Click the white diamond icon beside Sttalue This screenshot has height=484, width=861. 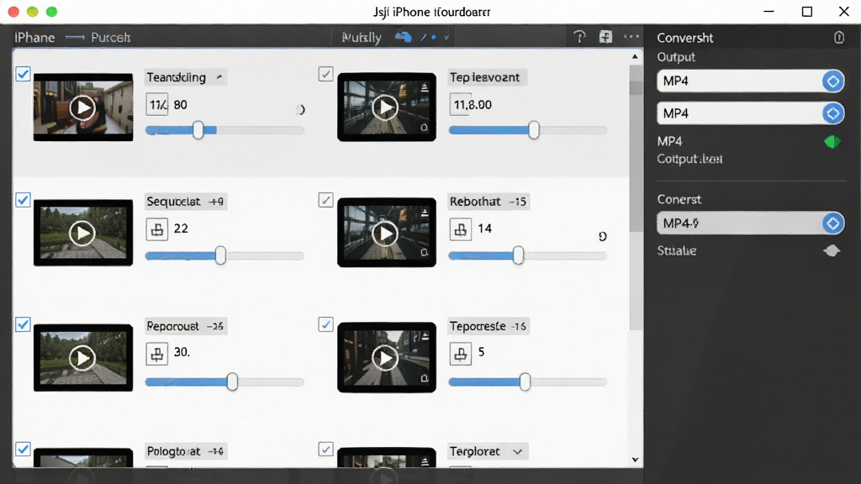832,250
